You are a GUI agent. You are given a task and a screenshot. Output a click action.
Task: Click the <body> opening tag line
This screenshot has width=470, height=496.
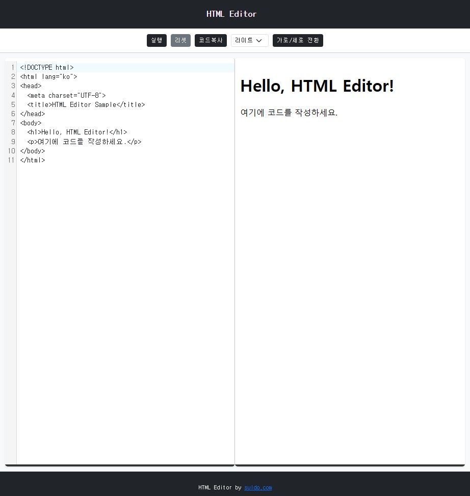(31, 123)
